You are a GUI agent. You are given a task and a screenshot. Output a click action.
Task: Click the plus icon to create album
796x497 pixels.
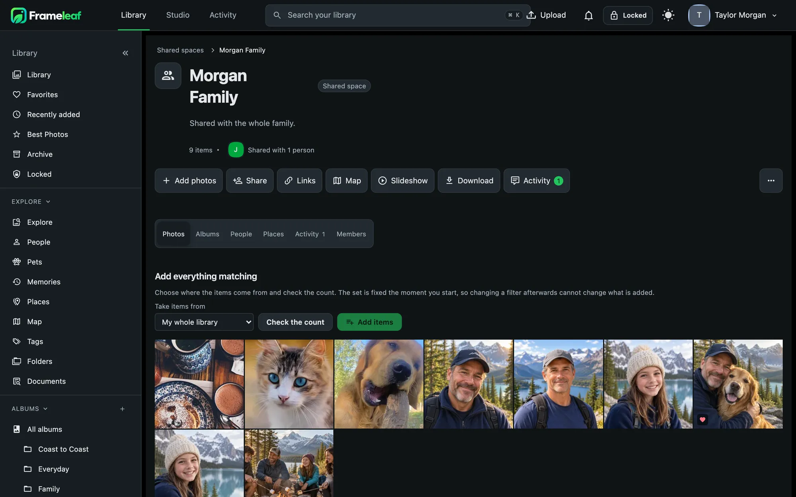click(x=123, y=409)
